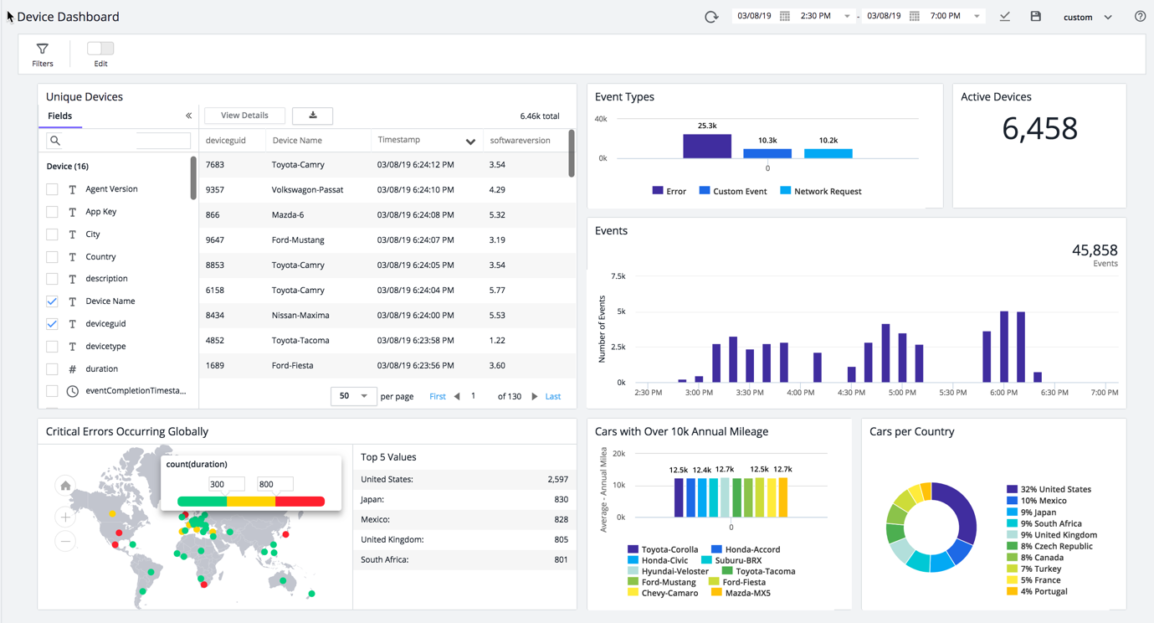Zoom in on the global errors map
Viewport: 1154px width, 623px height.
65,517
